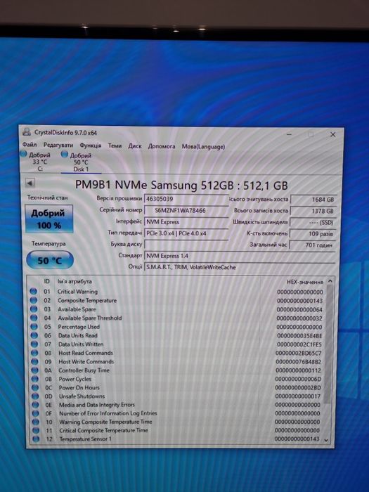Open the Теми menu
This screenshot has width=369, height=492.
coord(115,145)
